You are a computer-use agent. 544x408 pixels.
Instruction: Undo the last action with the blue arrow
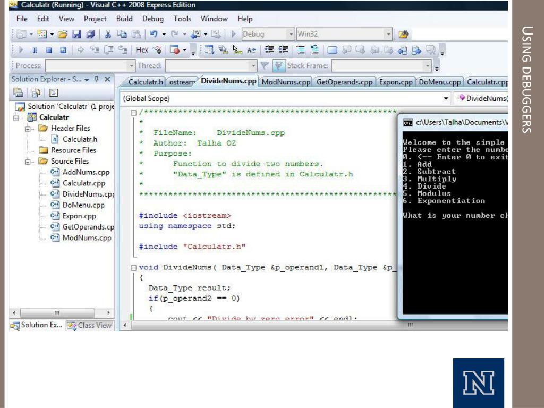[x=154, y=34]
